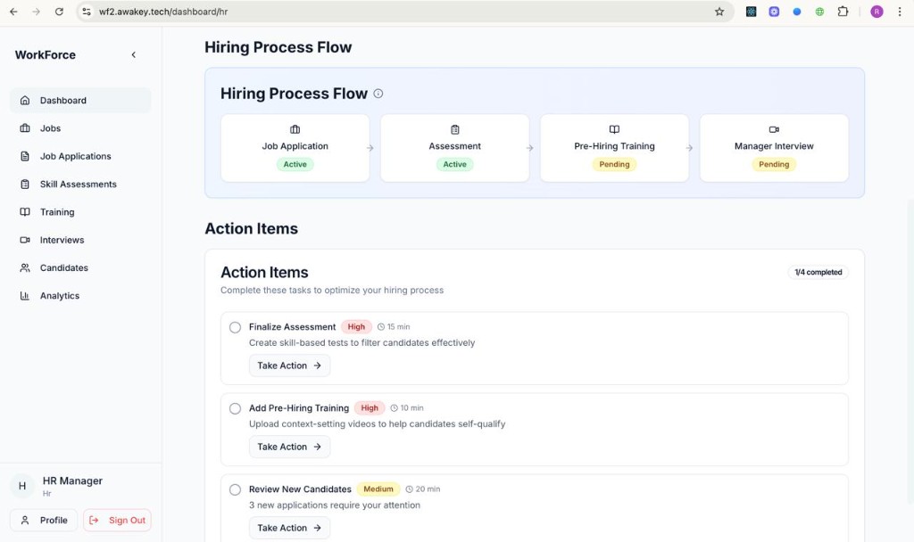914x542 pixels.
Task: Mark Add Pre-Hiring Training as complete
Action: pyautogui.click(x=235, y=408)
